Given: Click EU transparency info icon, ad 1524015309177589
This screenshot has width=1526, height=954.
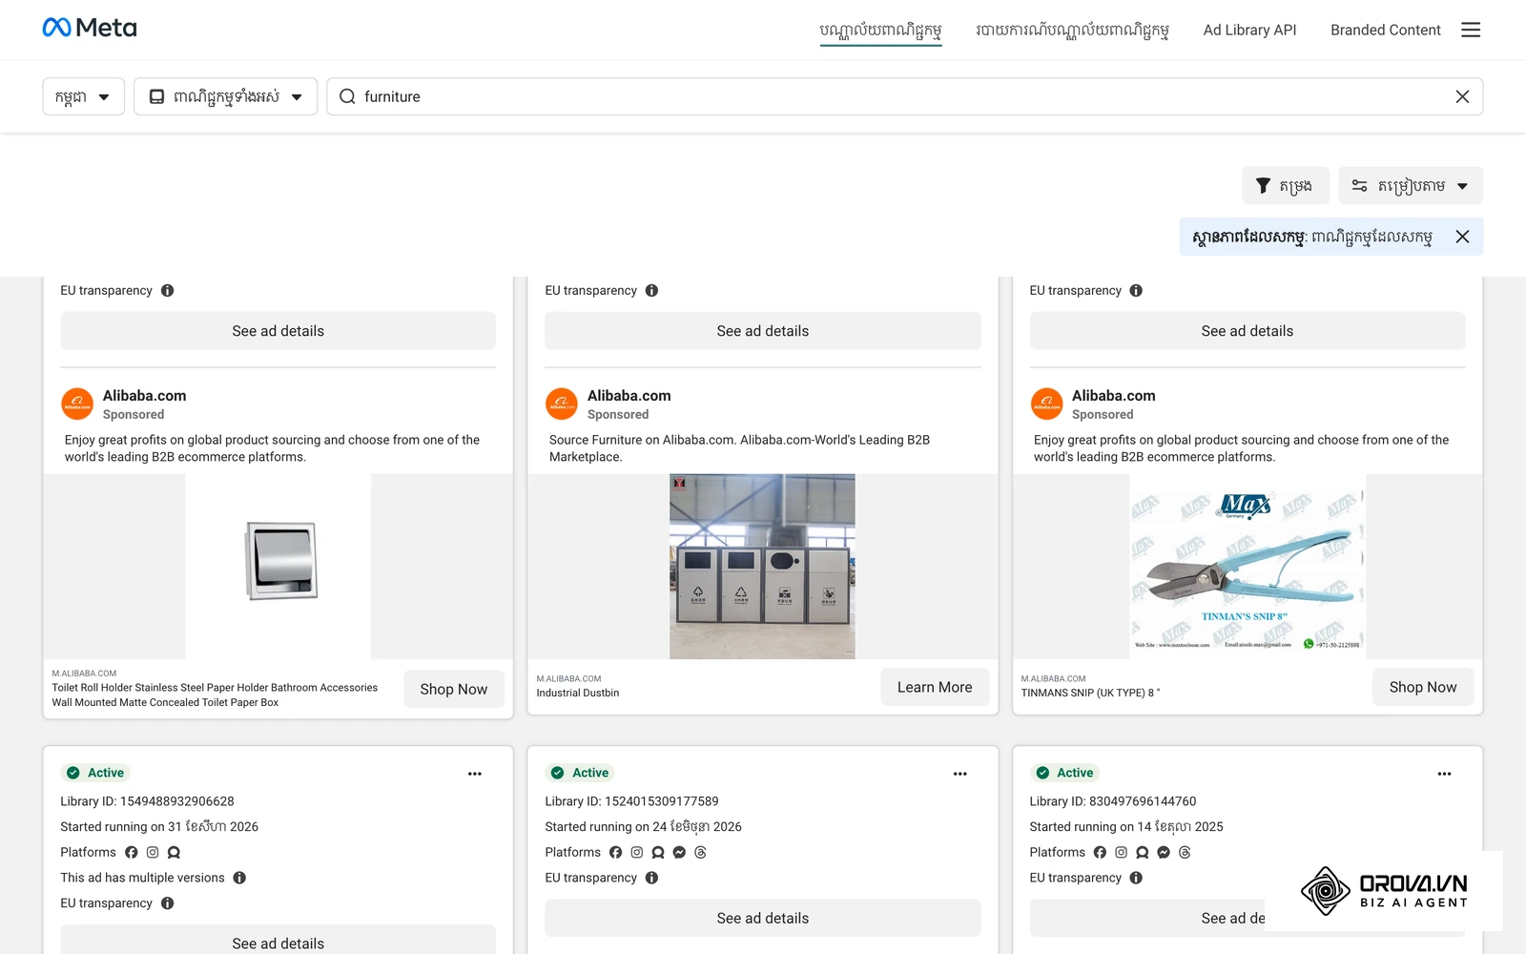Looking at the screenshot, I should point(651,878).
